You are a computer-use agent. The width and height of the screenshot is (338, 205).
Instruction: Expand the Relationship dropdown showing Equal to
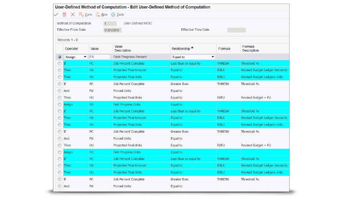click(212, 57)
